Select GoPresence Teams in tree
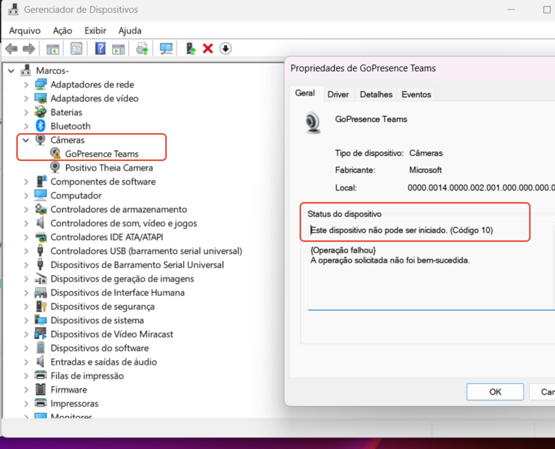Screen dimensions: 555x449 (x=102, y=154)
